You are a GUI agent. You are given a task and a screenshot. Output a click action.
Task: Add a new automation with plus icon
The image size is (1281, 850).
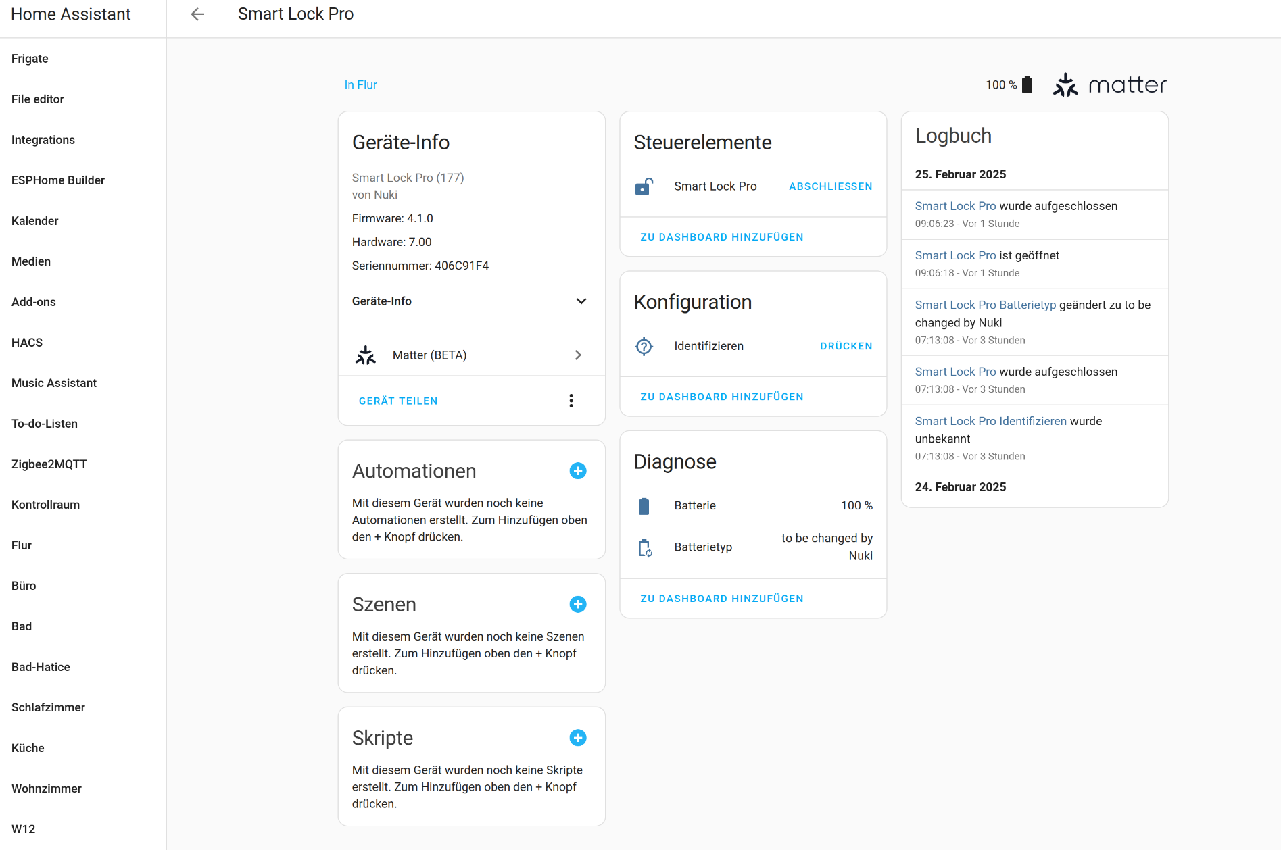577,471
